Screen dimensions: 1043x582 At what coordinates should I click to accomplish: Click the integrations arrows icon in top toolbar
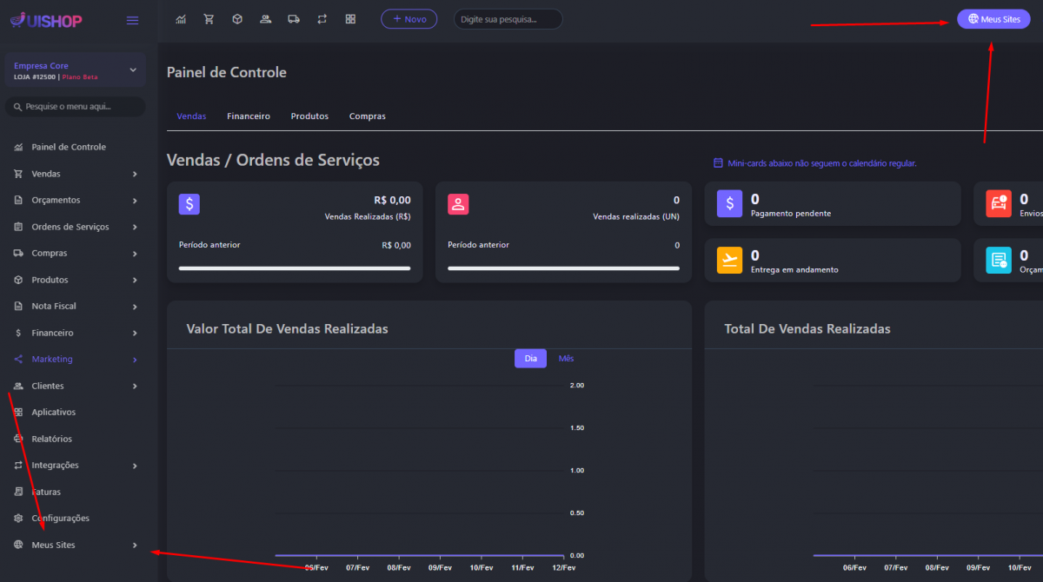click(x=322, y=19)
